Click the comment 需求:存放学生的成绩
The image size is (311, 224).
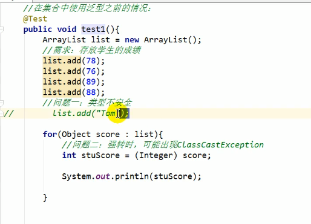point(92,50)
